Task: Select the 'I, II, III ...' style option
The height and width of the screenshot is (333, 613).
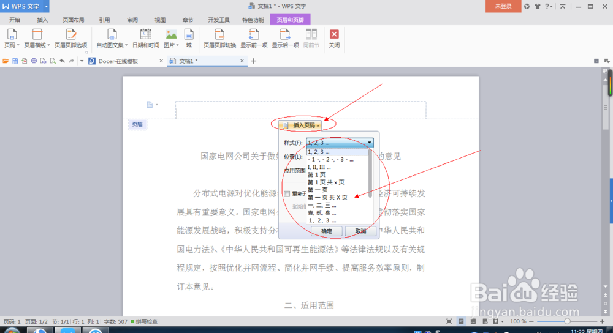Action: (x=319, y=167)
